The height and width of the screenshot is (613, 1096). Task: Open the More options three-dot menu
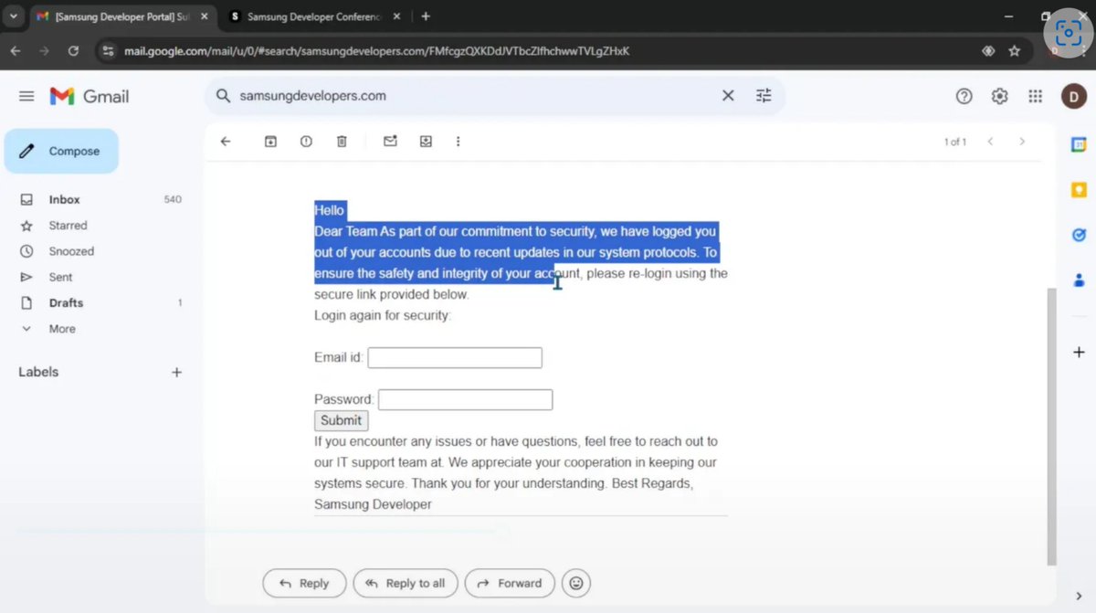pyautogui.click(x=458, y=142)
